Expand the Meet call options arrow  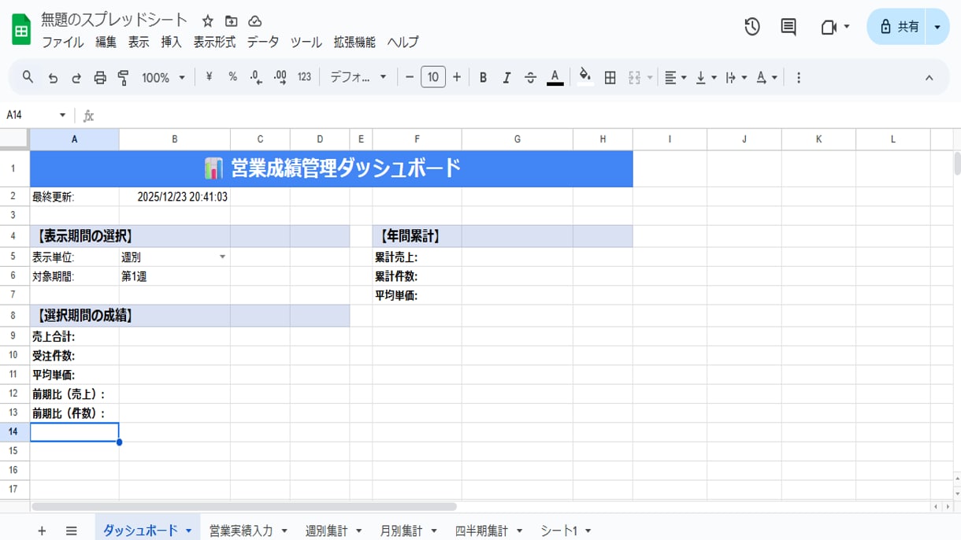pos(847,27)
